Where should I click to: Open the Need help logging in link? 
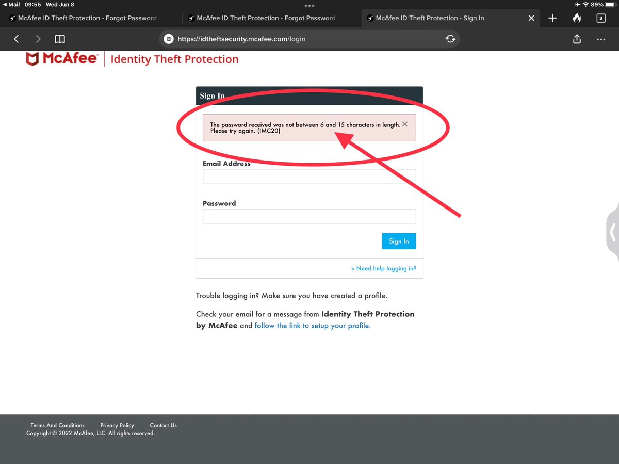383,268
